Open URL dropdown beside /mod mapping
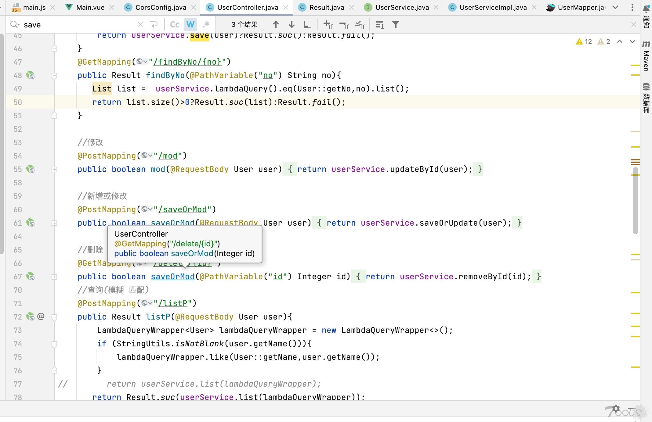 coord(147,156)
